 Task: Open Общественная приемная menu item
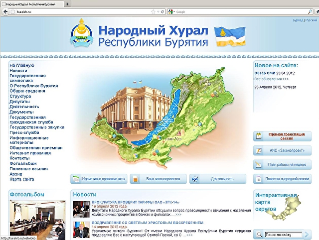36,148
